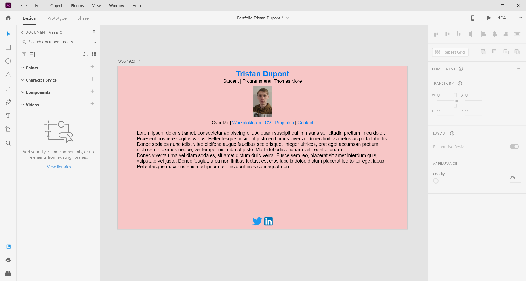The image size is (526, 281).
Task: Open the zoom percentage dropdown
Action: (521, 18)
